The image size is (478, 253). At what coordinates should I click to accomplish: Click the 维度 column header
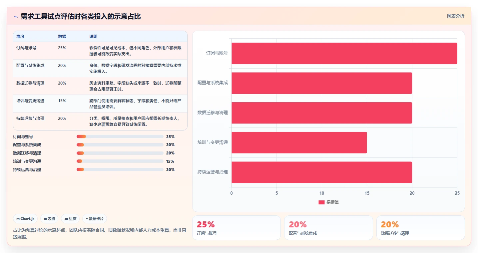coord(20,36)
